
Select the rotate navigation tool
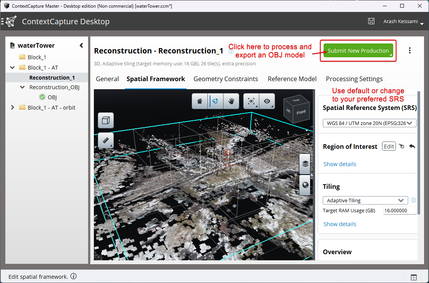pos(215,101)
